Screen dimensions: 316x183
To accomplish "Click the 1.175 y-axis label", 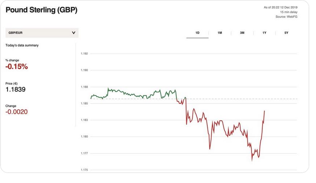I will tap(84, 170).
